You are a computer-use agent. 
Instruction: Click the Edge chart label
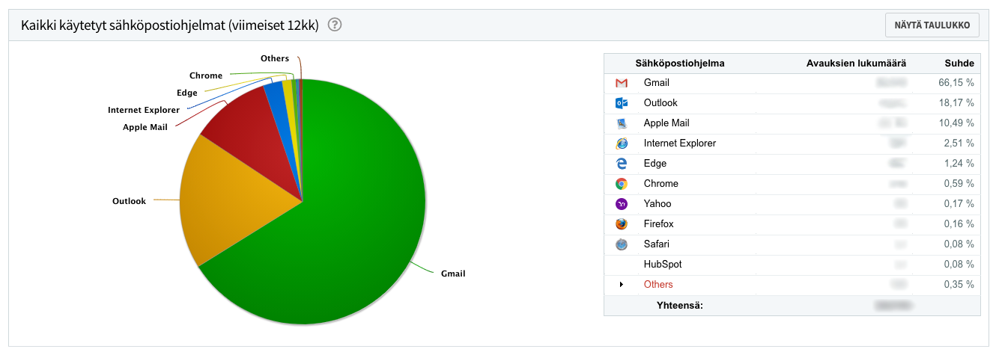[x=187, y=93]
